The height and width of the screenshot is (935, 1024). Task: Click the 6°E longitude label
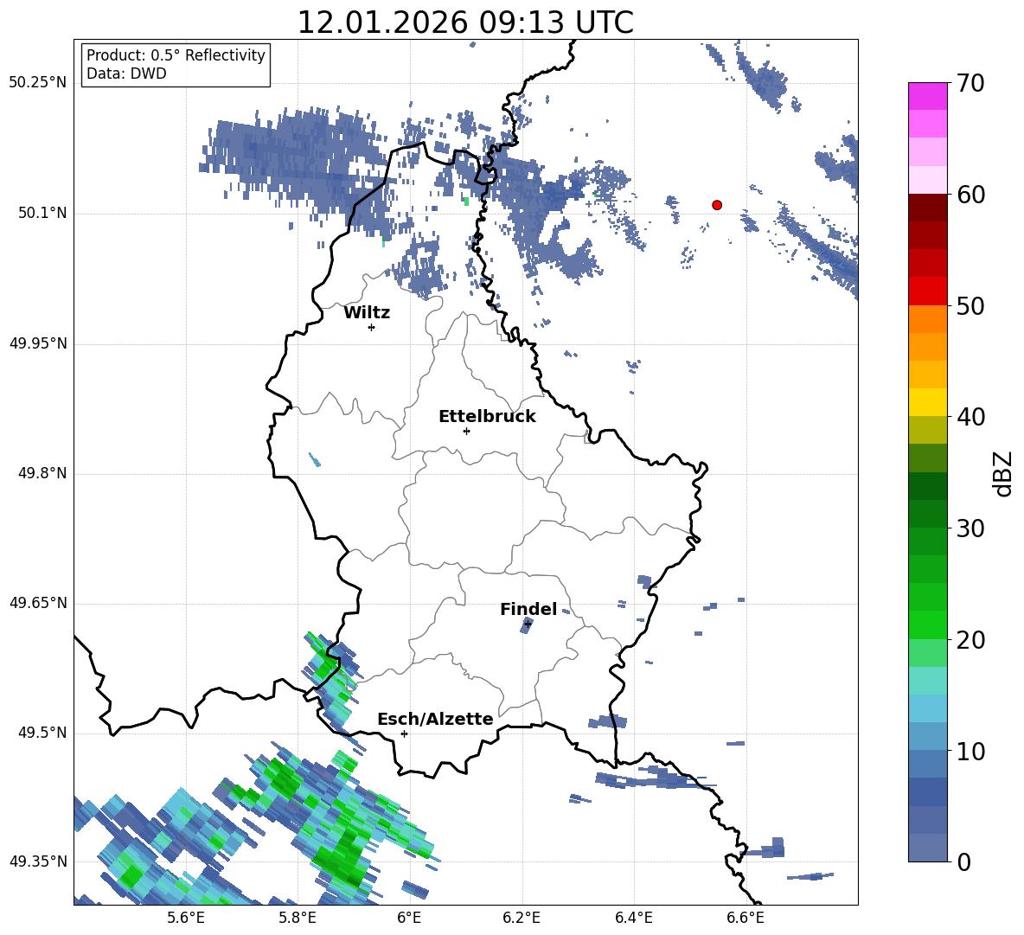click(x=409, y=918)
